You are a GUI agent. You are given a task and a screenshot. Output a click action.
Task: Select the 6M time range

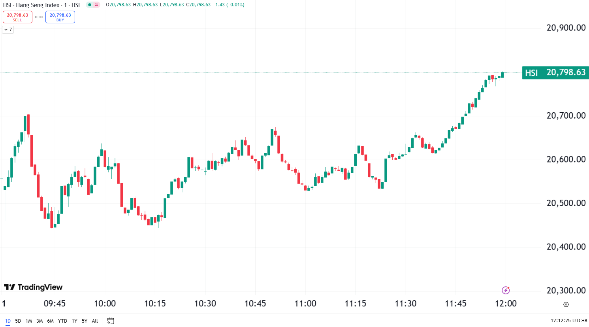50,321
